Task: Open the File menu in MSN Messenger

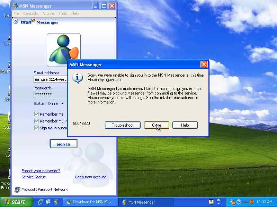Action: pyautogui.click(x=16, y=13)
